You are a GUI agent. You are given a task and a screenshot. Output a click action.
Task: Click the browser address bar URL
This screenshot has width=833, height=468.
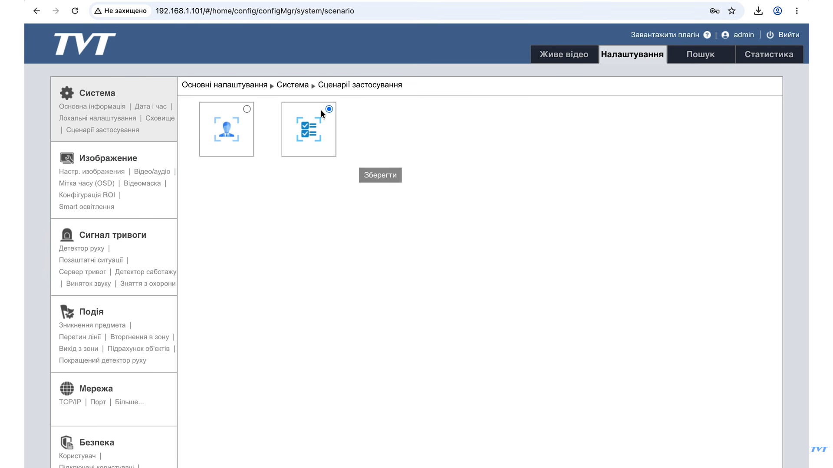click(255, 11)
